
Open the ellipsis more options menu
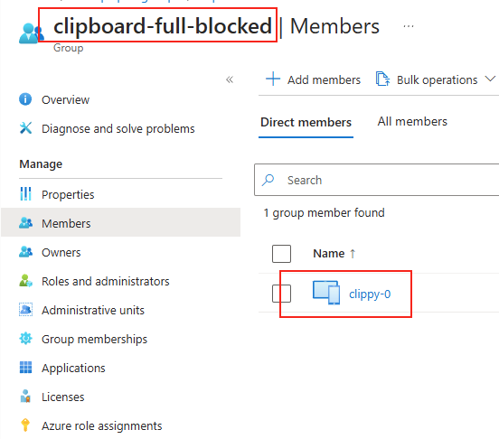[x=409, y=26]
